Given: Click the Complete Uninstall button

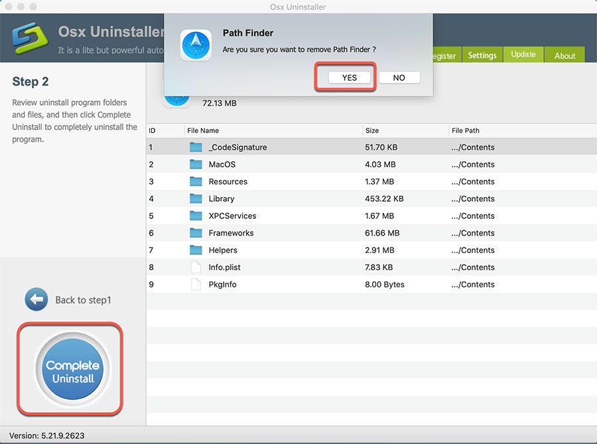Looking at the screenshot, I should 70,368.
